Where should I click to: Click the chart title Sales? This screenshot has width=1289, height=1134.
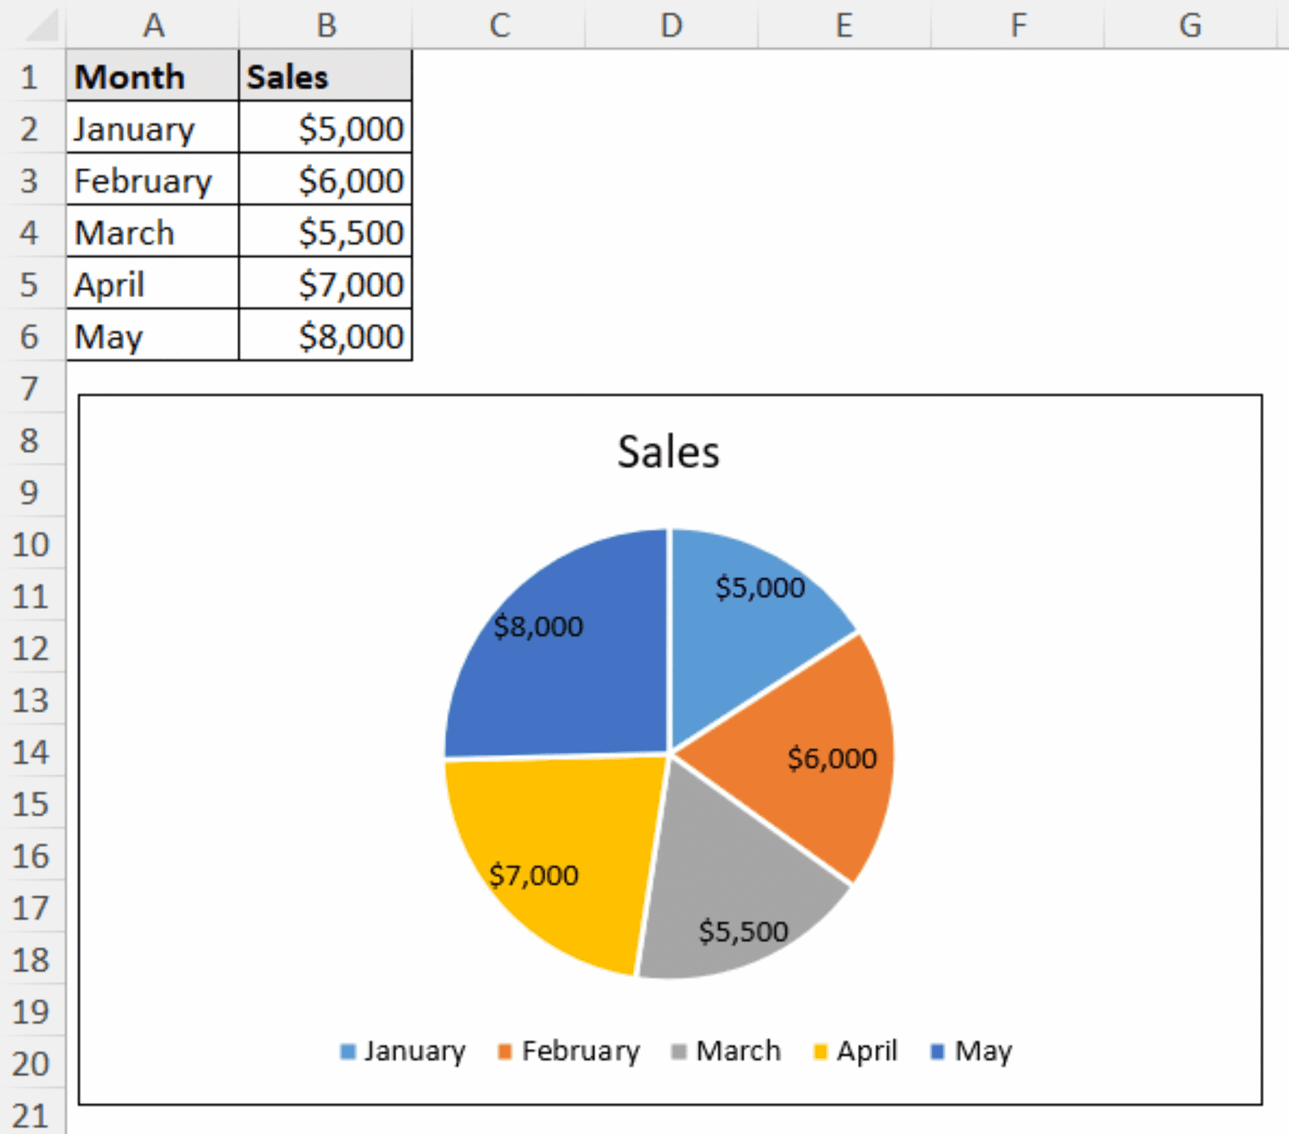[668, 450]
